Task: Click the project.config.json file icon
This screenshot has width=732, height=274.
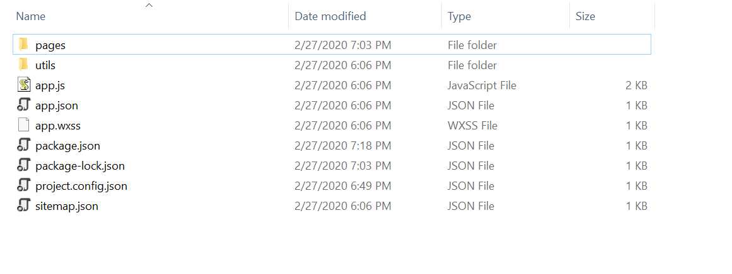Action: coord(24,185)
